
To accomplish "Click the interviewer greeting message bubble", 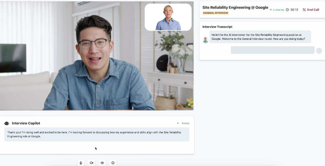I will [x=260, y=37].
